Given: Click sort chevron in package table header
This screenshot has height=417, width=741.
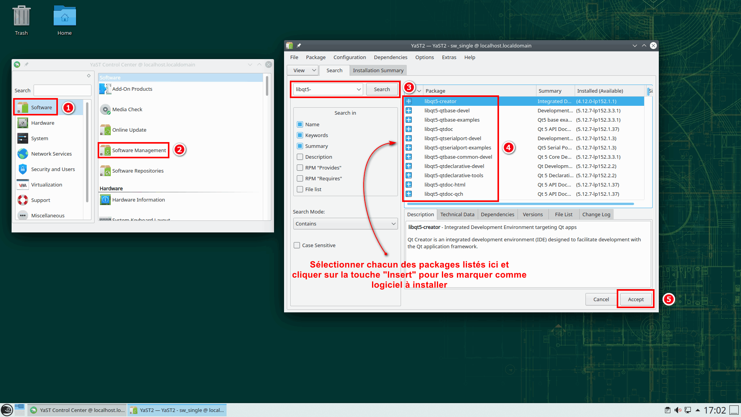Looking at the screenshot, I should [x=419, y=91].
